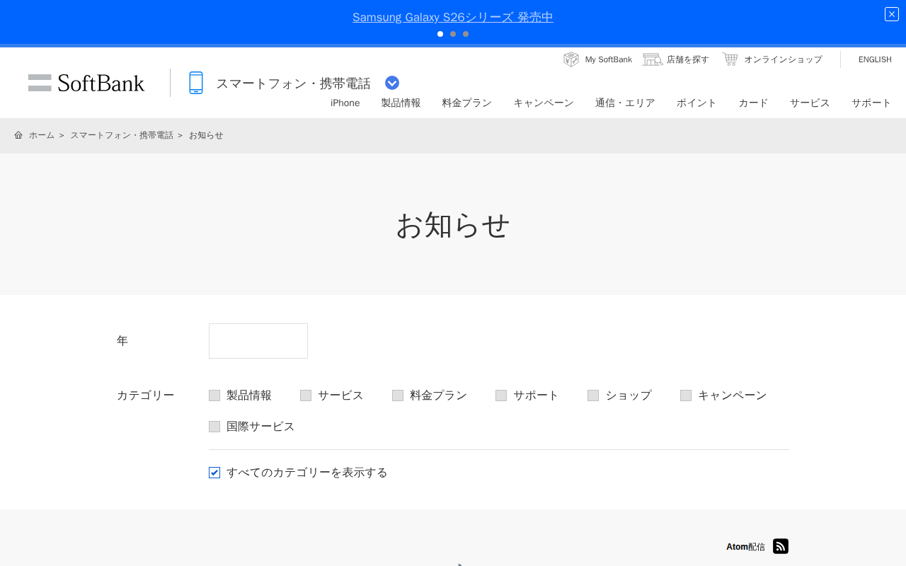906x566 pixels.
Task: Click the Atom配信 feed text
Action: 745,547
